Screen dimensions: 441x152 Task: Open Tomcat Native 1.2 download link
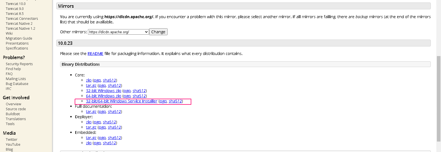20,29
